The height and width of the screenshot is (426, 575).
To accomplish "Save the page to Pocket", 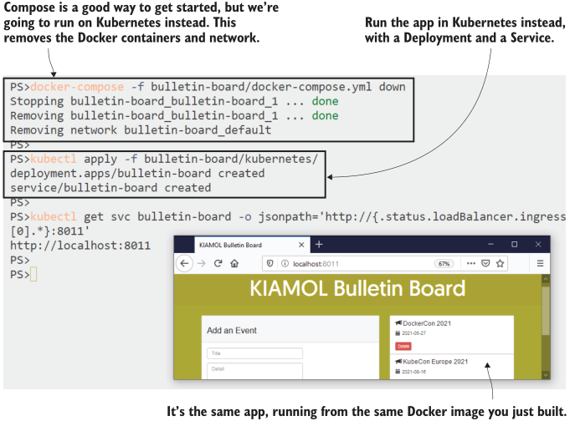I will [486, 263].
